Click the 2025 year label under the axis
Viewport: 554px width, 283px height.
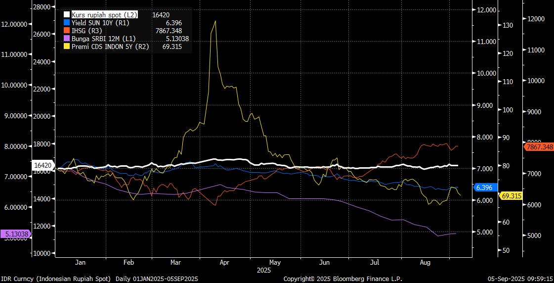pyautogui.click(x=264, y=270)
